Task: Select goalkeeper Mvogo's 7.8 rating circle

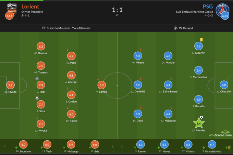Action: 10,85
